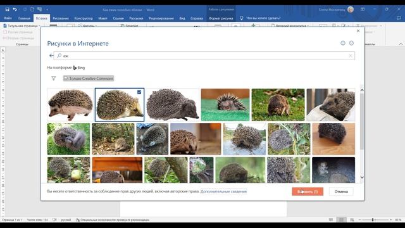Click the results scrollbar thumb
Image resolution: width=405 pixels, height=228 pixels.
tap(362, 121)
